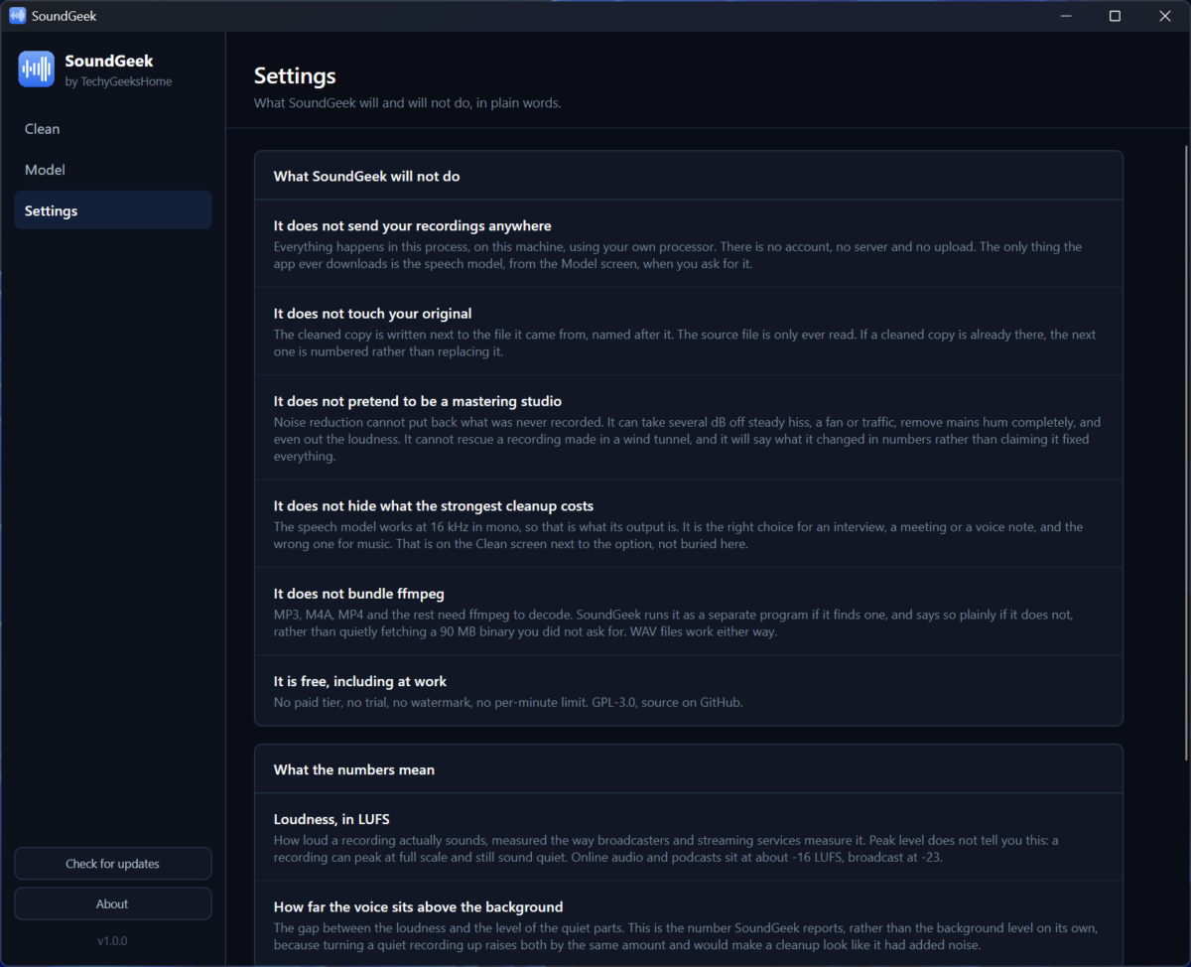
Task: Click the Check for updates button
Action: 113,864
